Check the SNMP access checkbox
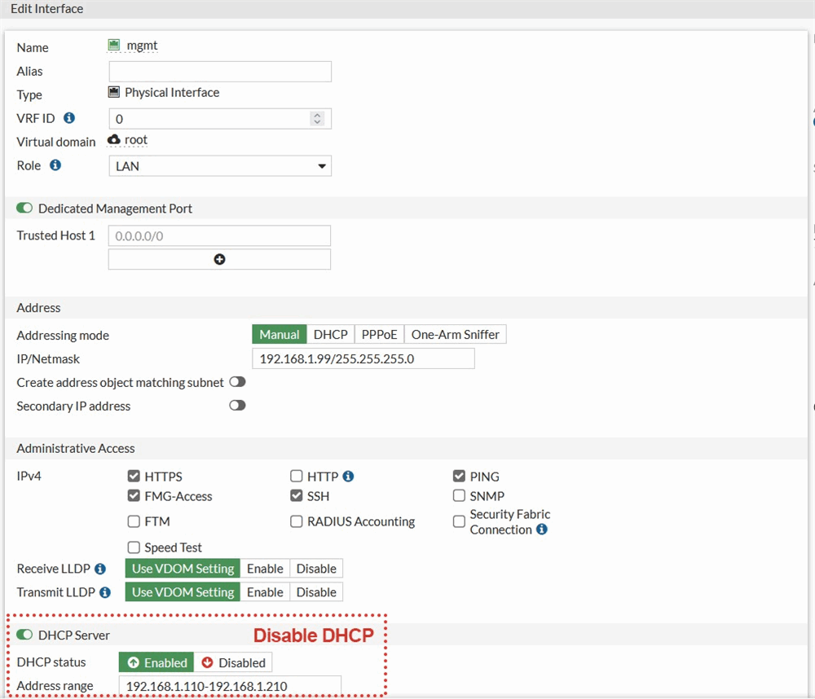 (460, 496)
